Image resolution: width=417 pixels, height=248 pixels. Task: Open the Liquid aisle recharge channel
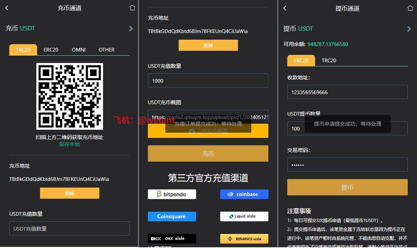pos(244,216)
